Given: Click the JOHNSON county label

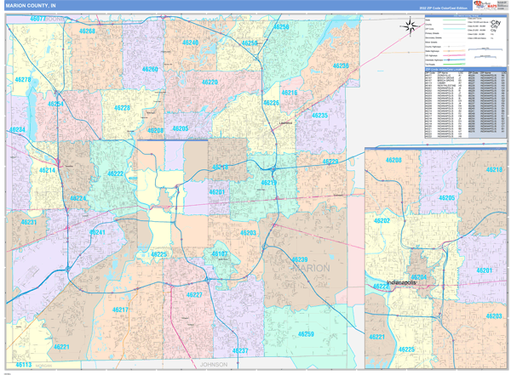Looking at the screenshot, I should click(x=215, y=363).
